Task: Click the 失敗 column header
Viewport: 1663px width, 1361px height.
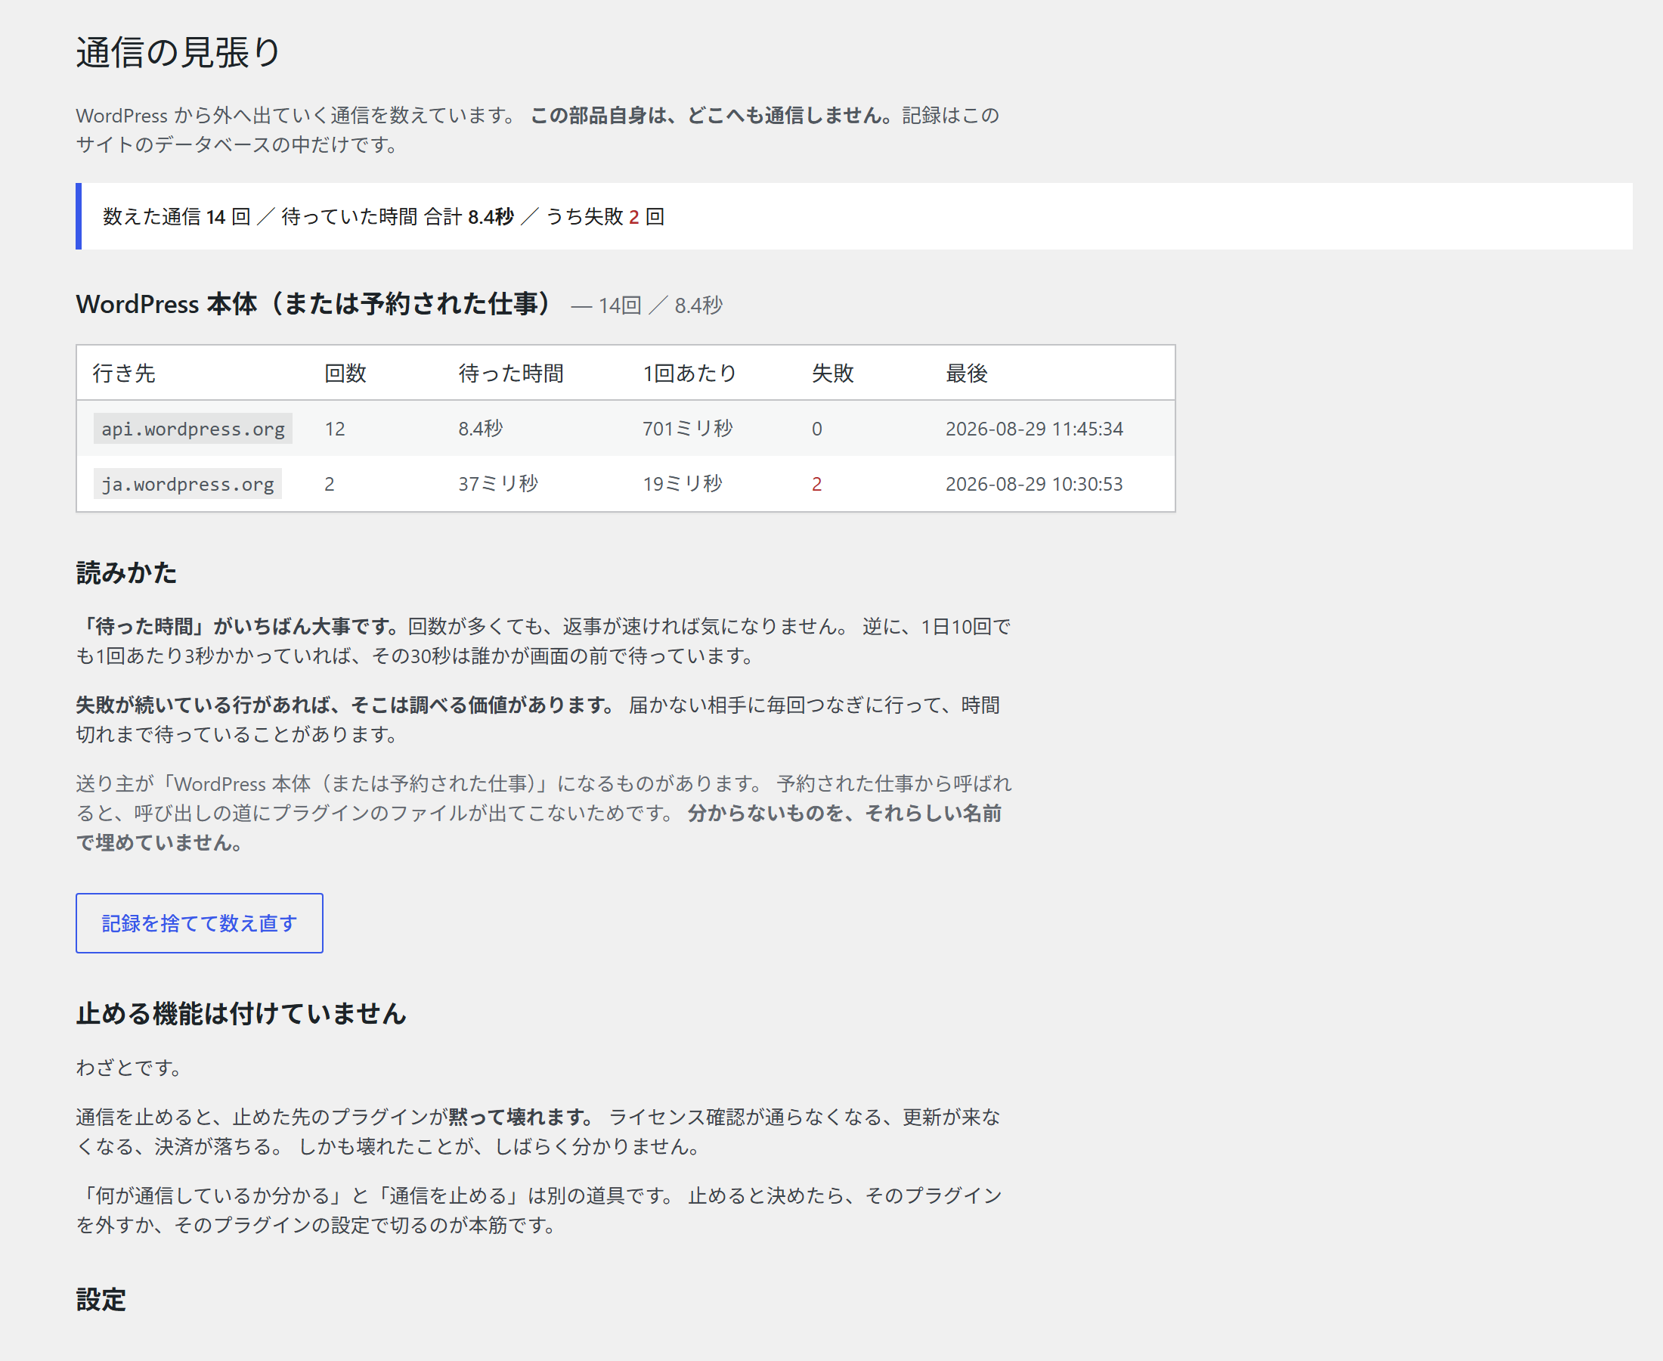Action: pyautogui.click(x=832, y=374)
